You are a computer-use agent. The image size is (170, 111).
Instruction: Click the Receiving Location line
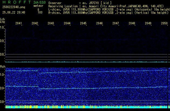point(106,6)
